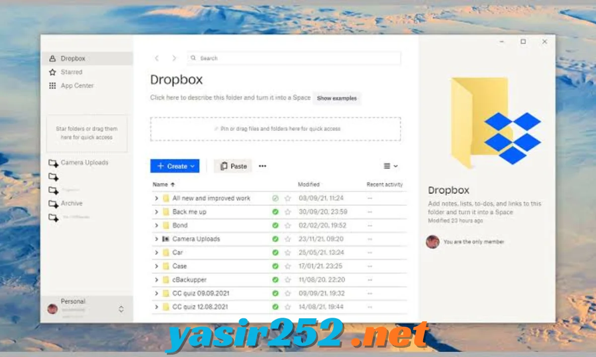This screenshot has width=596, height=357.
Task: Open the three-dot more options menu
Action: pos(263,166)
